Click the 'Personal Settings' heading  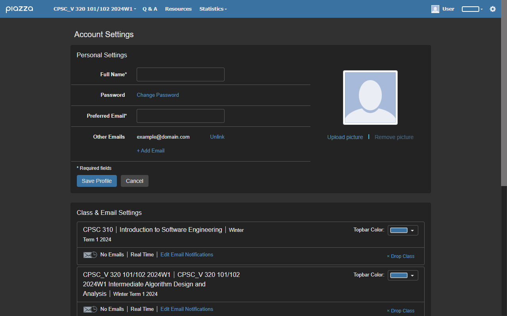pos(102,55)
